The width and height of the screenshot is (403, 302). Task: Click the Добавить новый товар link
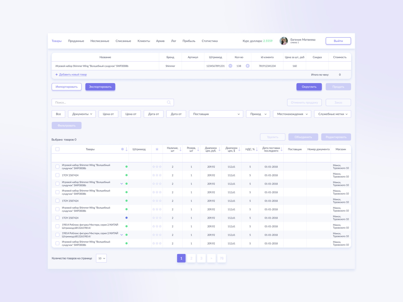(73, 74)
